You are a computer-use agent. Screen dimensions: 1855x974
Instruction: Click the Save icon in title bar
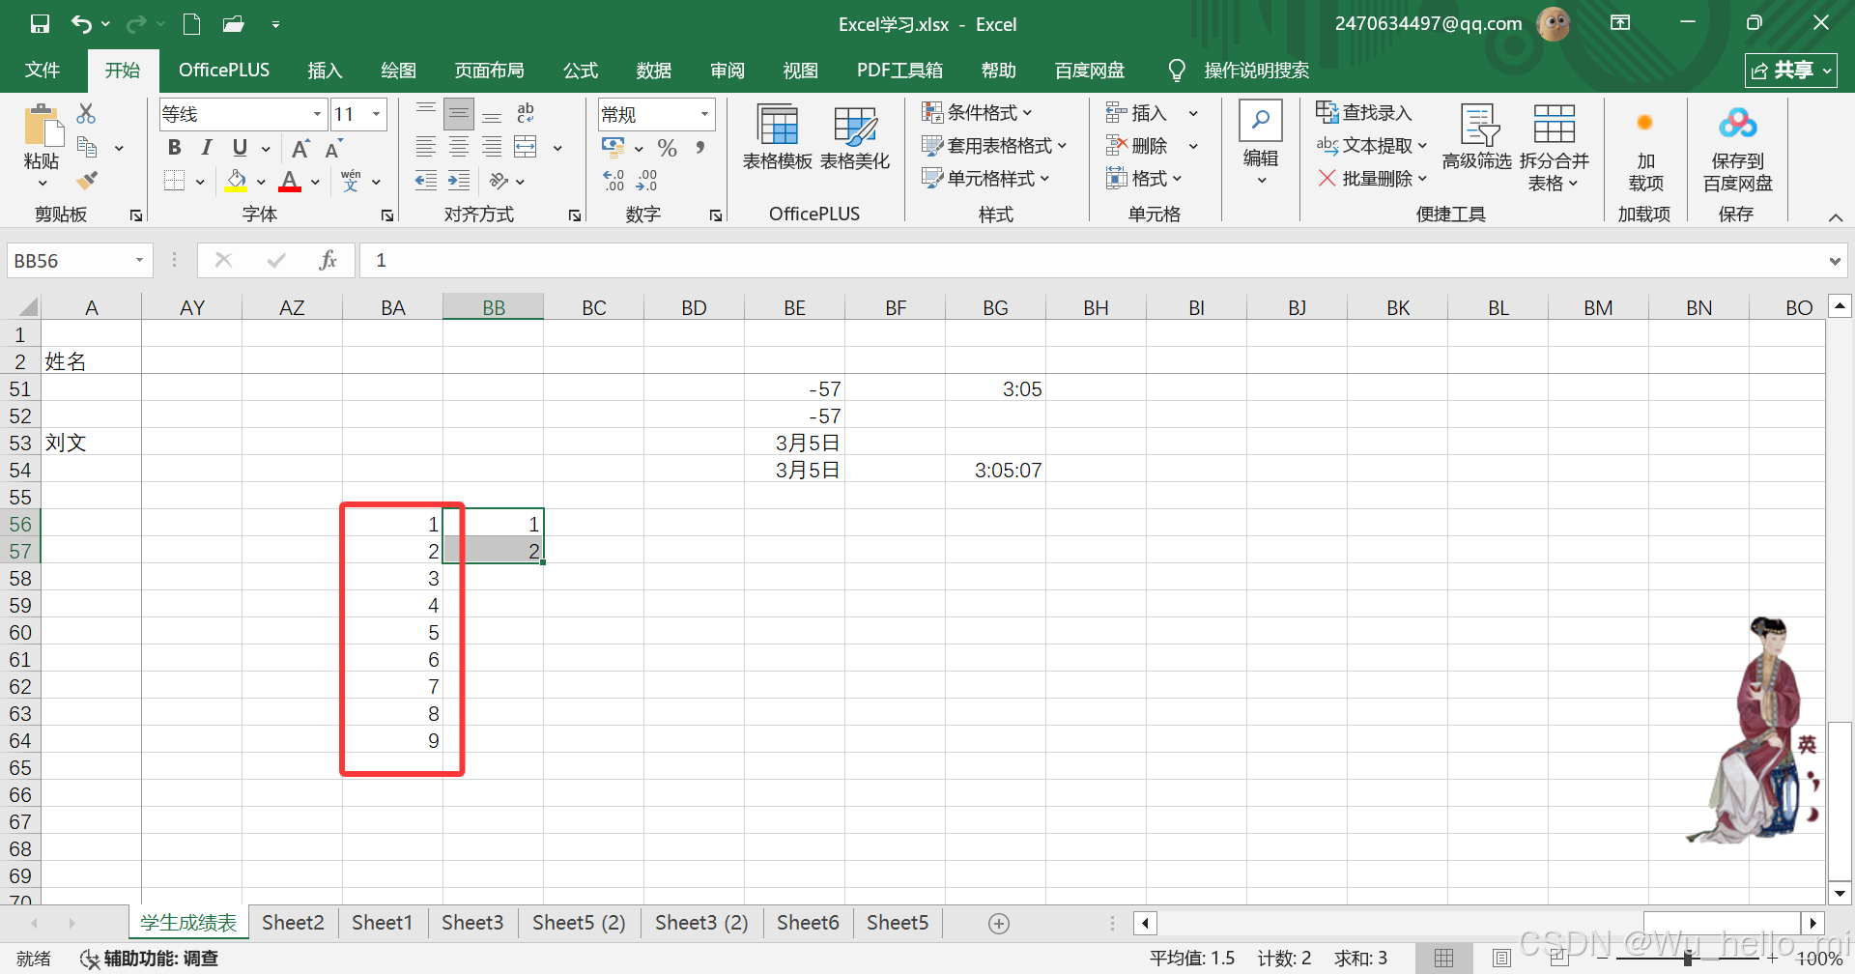click(x=40, y=24)
